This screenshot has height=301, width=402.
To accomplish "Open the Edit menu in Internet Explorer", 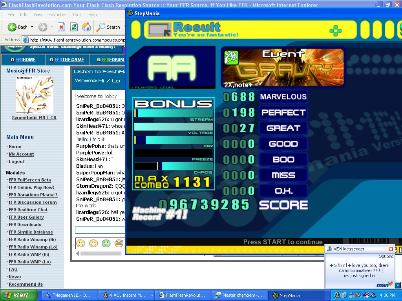I will pos(24,15).
